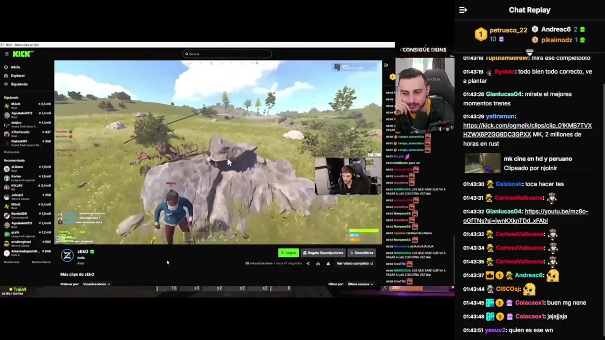The width and height of the screenshot is (605, 340).
Task: Focus the Buscar search field
Action: pos(227,54)
